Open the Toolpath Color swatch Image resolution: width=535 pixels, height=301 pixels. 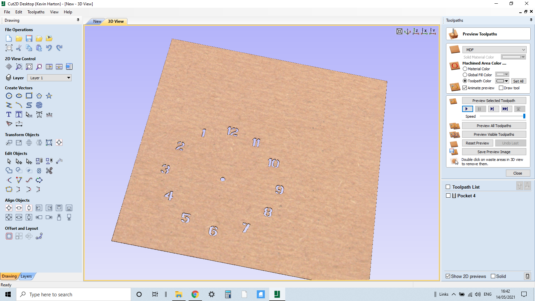[502, 81]
